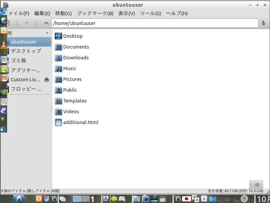Click the green left arrow panel icon
Image resolution: width=270 pixels, height=203 pixels.
point(114,199)
